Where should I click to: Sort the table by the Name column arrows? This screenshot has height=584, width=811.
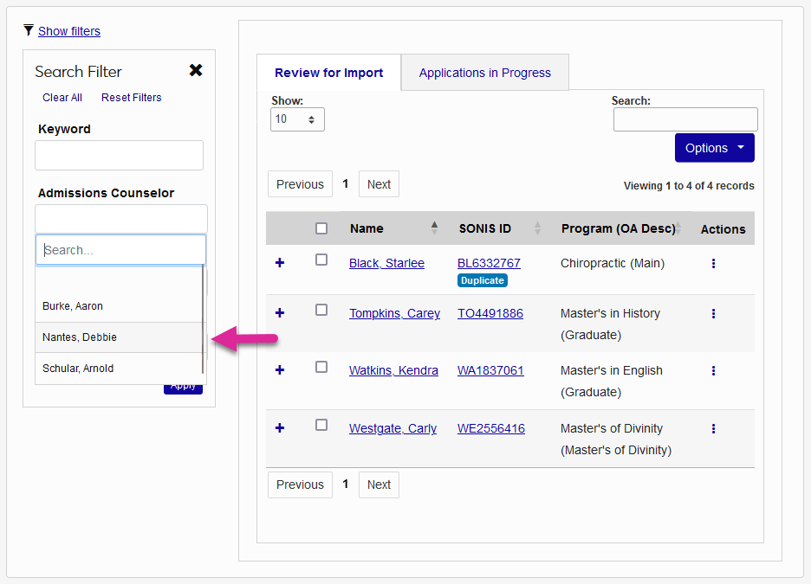(x=434, y=228)
